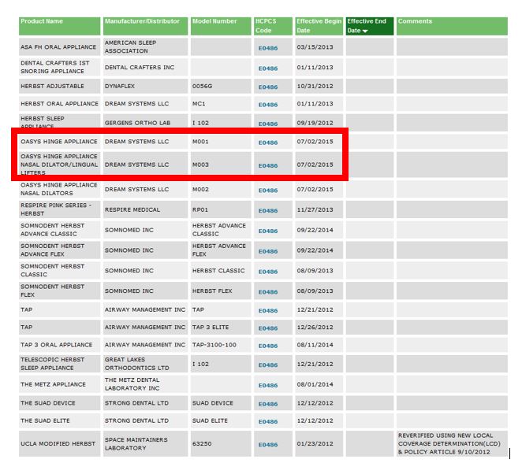Click E0486 link for The SUAD Device
The width and height of the screenshot is (522, 474).
268,404
